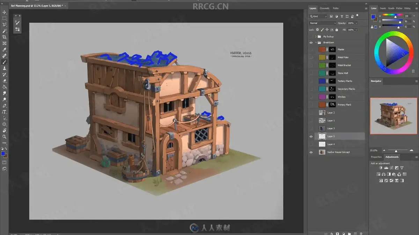The image size is (419, 235).
Task: Click the foreground color swatch in toolbar
Action: pyautogui.click(x=3, y=153)
